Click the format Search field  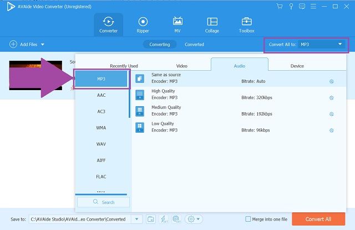tap(104, 202)
